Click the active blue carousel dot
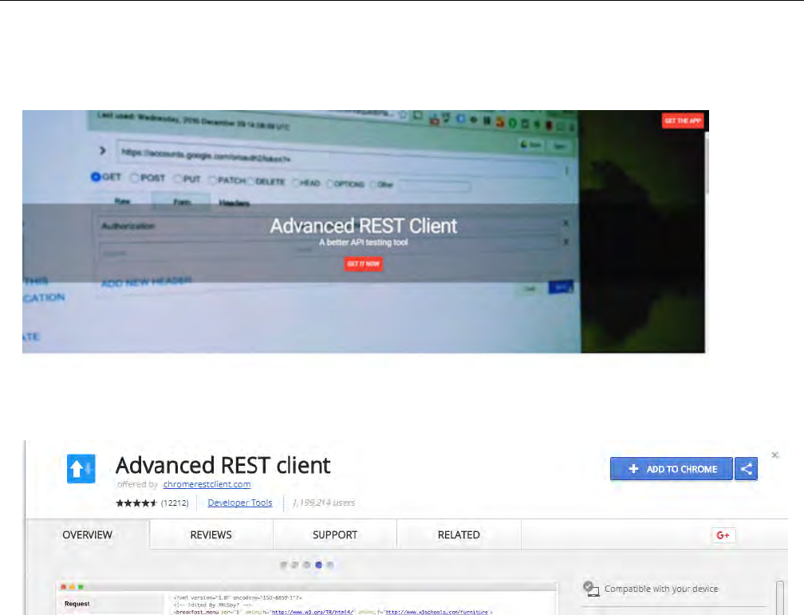Screen dimensions: 804x615 [318, 565]
